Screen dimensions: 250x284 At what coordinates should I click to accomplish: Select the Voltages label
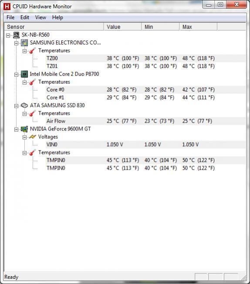[48, 137]
